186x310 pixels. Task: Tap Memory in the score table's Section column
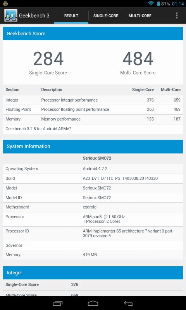click(x=13, y=119)
